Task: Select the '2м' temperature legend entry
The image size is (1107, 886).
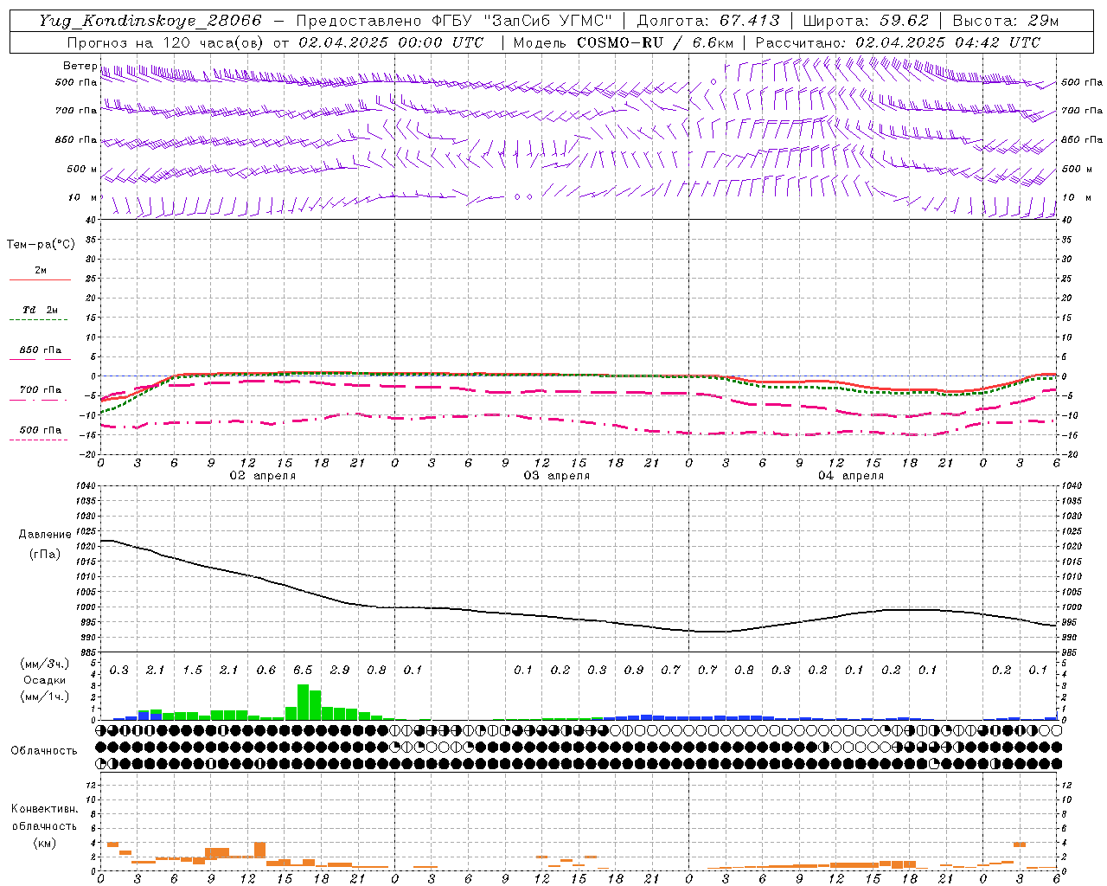Action: 41,271
